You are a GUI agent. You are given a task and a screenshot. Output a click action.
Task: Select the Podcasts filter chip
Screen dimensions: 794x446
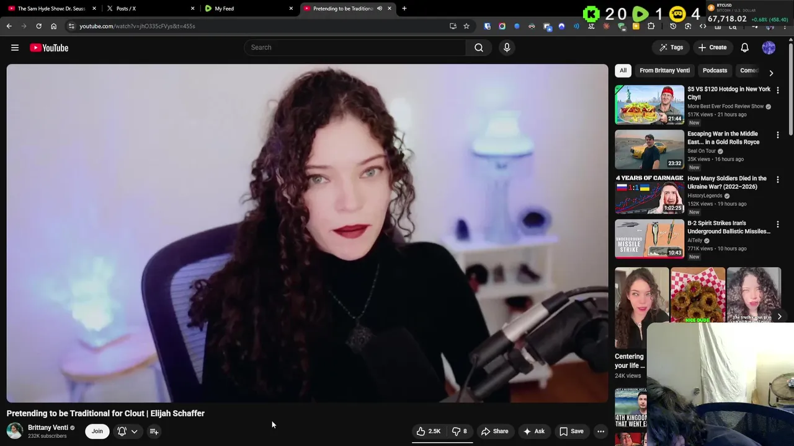coord(715,71)
